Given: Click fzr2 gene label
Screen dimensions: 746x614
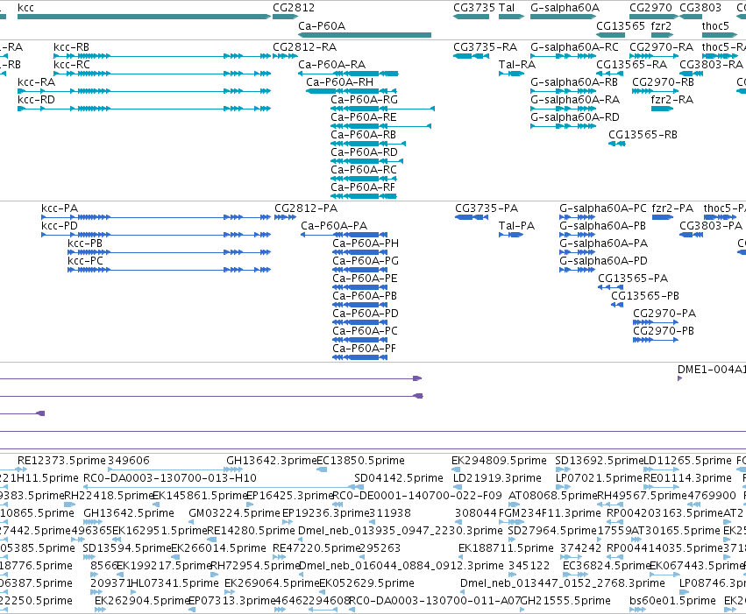Looking at the screenshot, I should point(661,25).
